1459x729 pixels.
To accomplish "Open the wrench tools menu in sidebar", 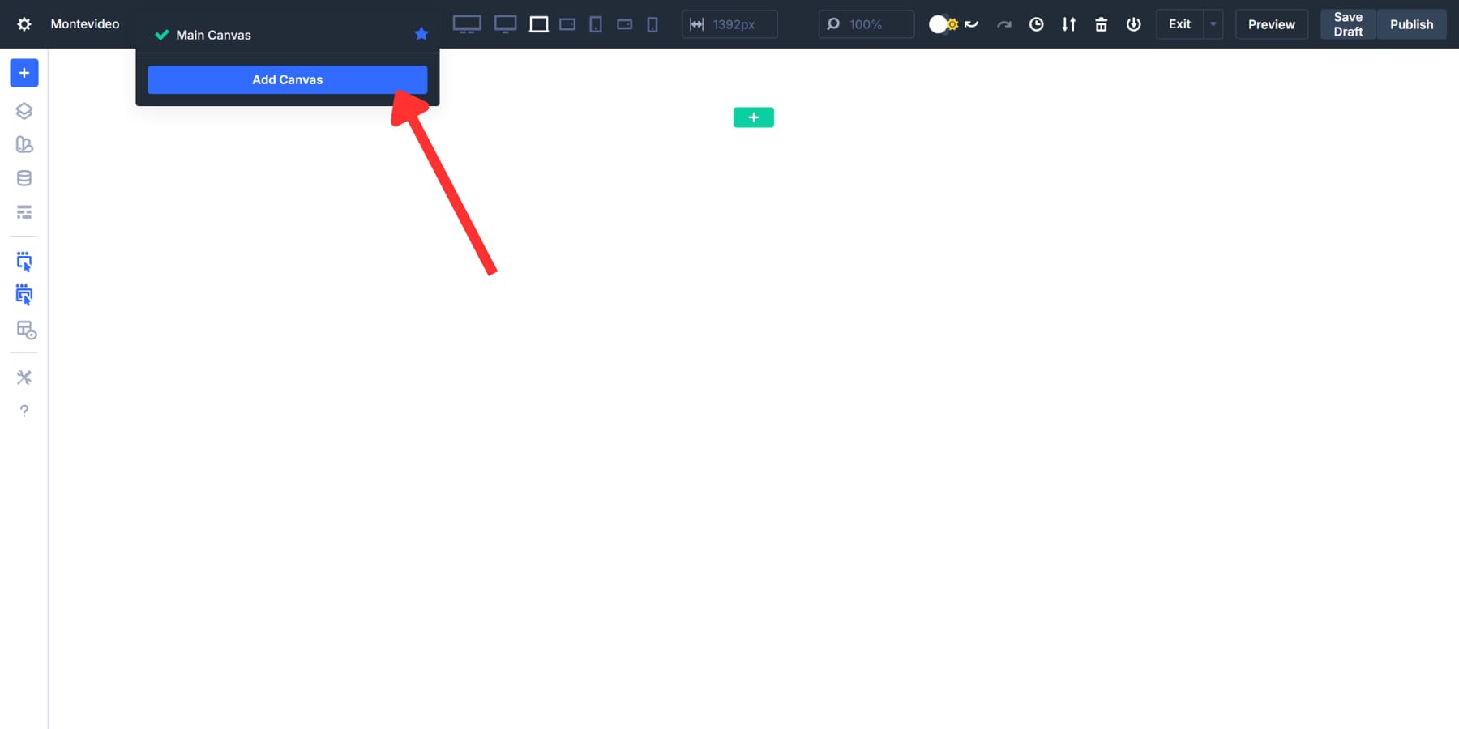I will 24,377.
